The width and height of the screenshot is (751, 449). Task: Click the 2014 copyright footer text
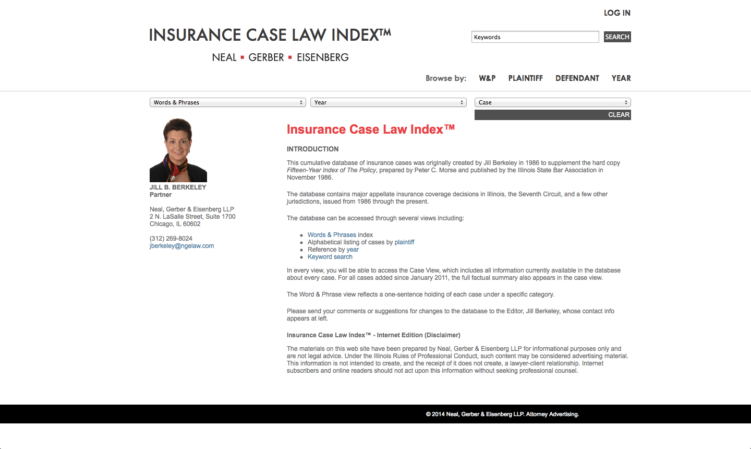point(502,414)
